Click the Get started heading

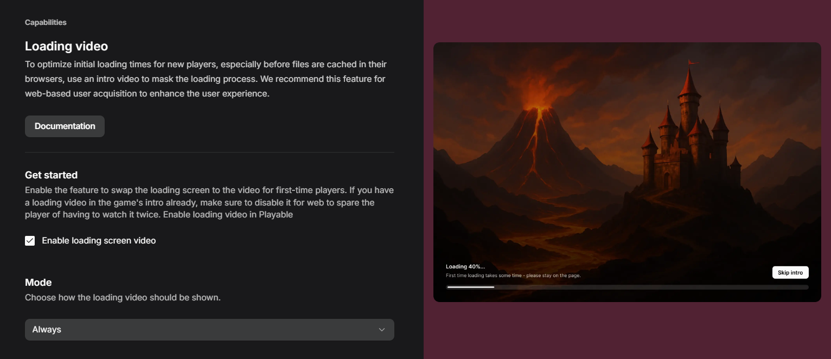pyautogui.click(x=51, y=175)
